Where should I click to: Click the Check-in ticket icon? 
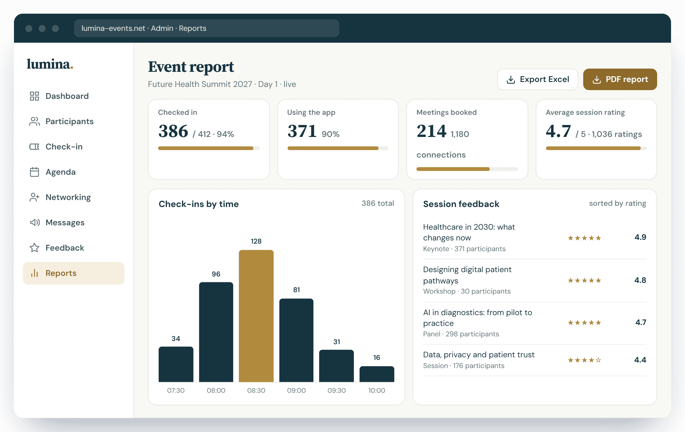pos(34,147)
